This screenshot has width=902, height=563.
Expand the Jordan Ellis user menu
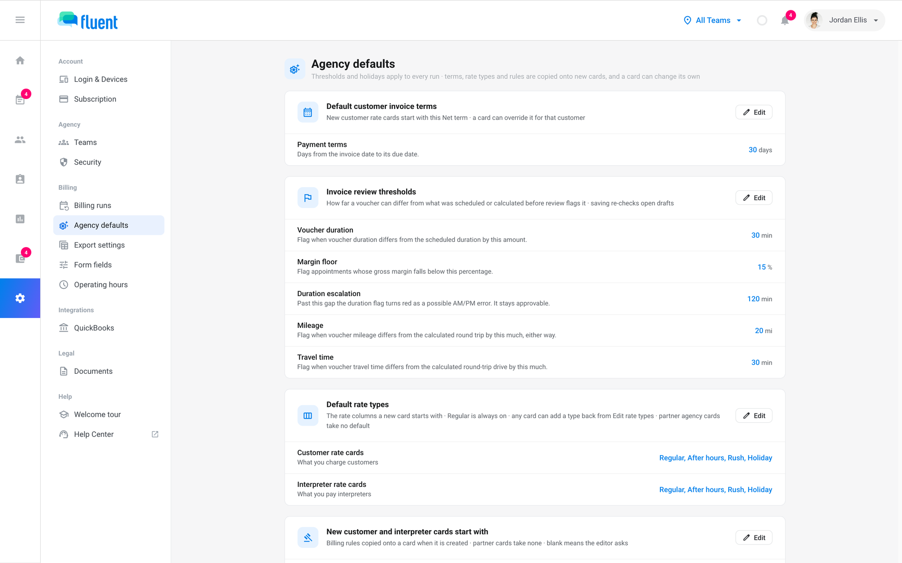(x=845, y=20)
